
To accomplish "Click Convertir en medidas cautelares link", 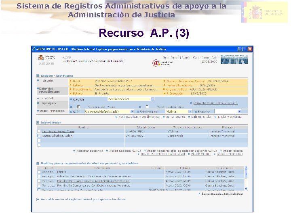I will [x=215, y=103].
